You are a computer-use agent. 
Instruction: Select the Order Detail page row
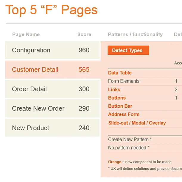pos(52,89)
